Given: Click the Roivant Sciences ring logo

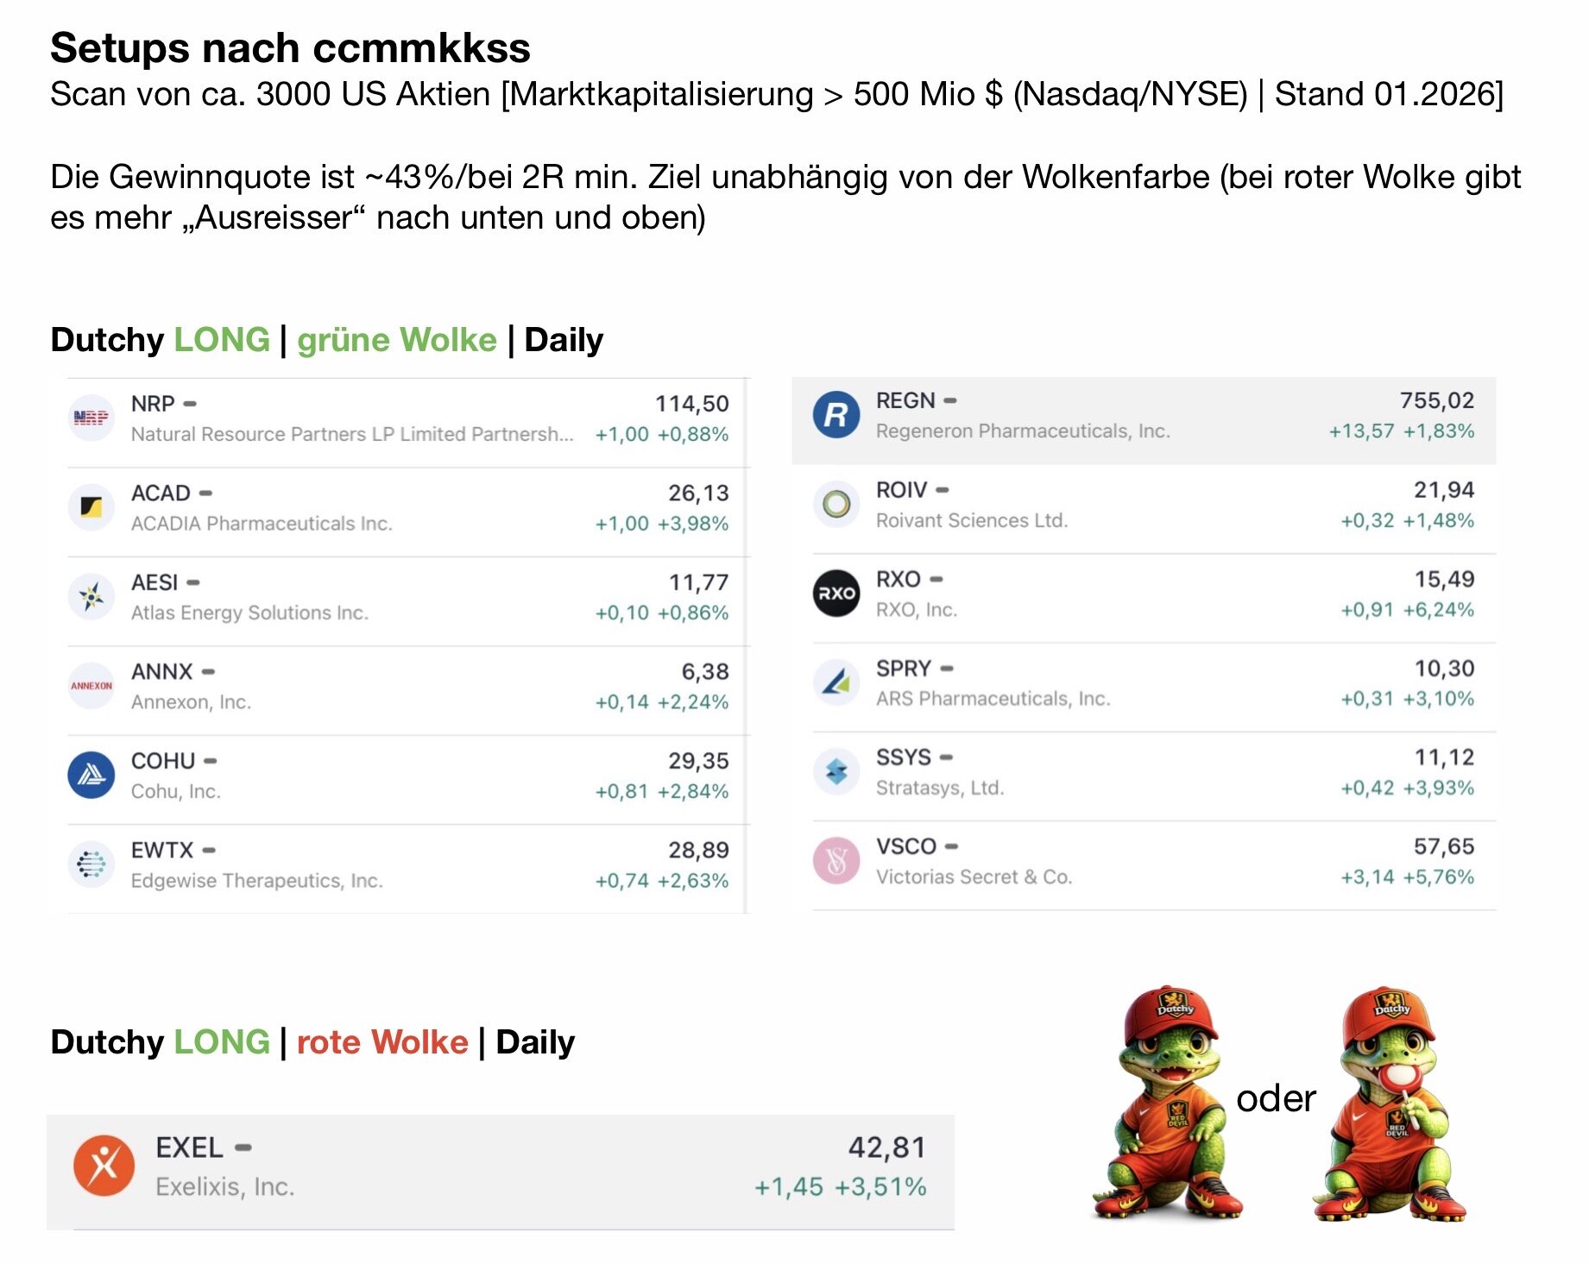Looking at the screenshot, I should 835,504.
